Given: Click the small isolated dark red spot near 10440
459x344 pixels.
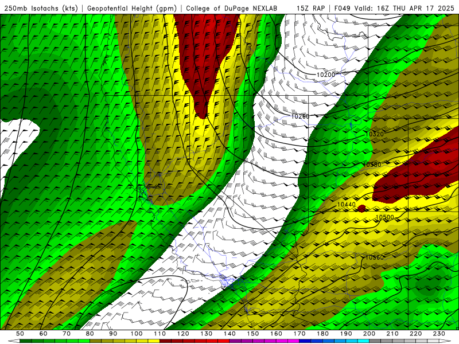Looking at the screenshot, I should click(x=362, y=209).
